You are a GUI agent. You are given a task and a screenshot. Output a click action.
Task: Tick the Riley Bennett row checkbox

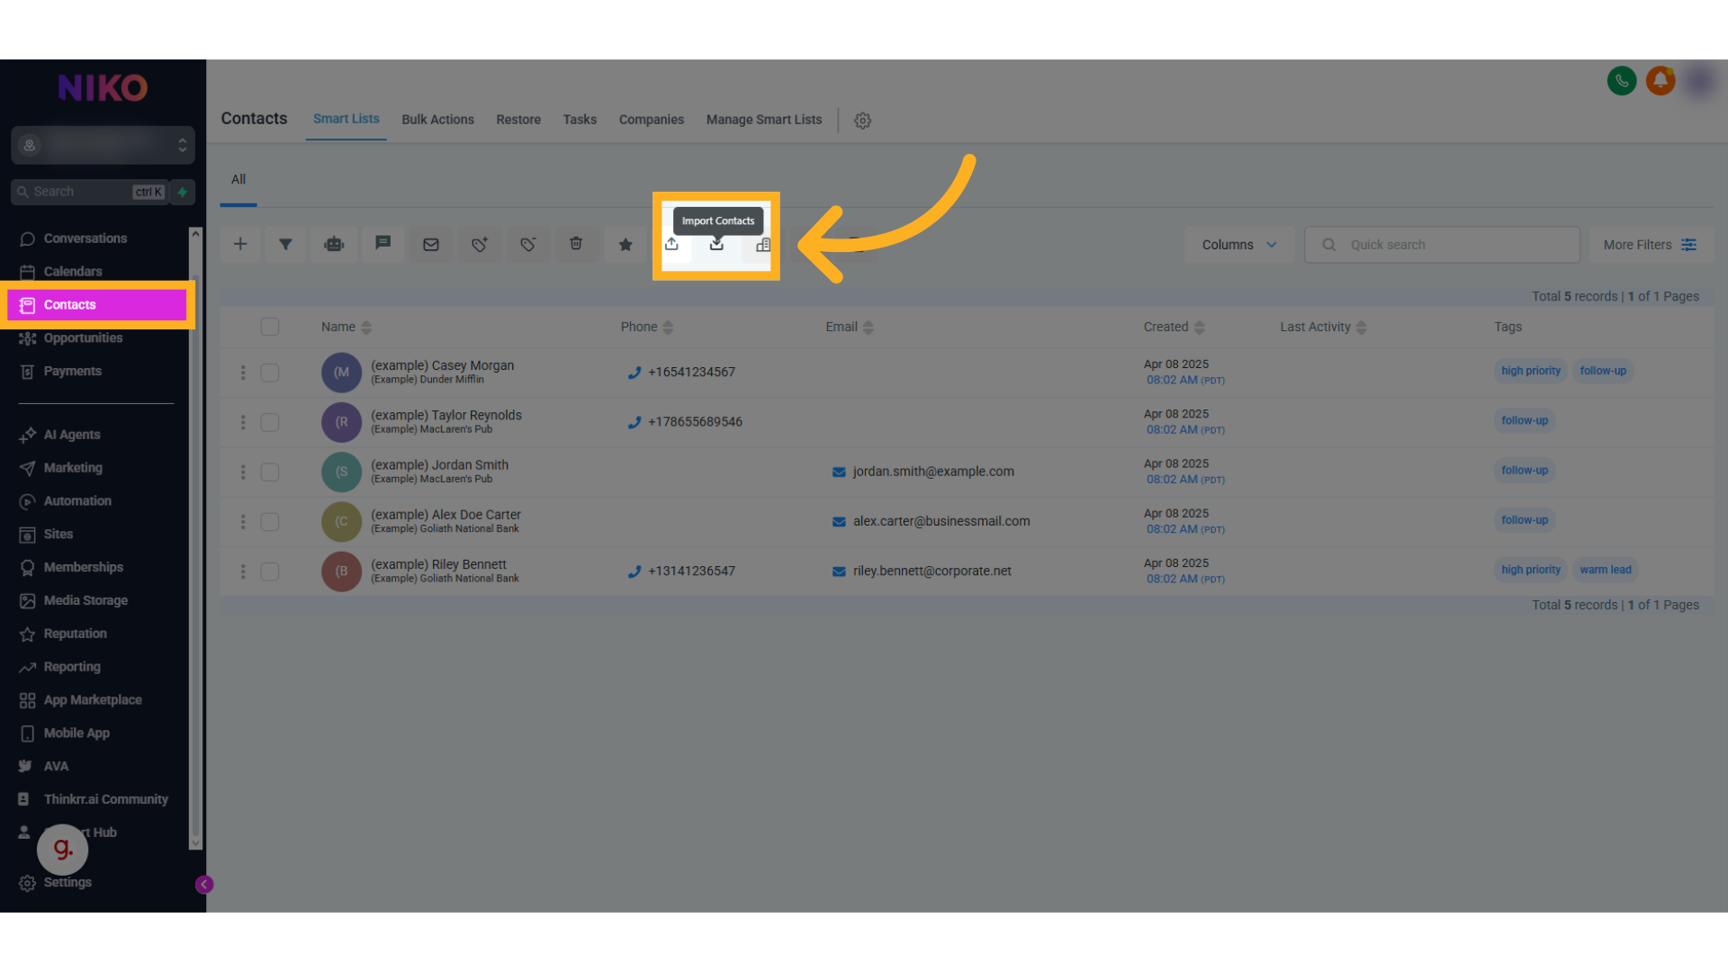(270, 571)
